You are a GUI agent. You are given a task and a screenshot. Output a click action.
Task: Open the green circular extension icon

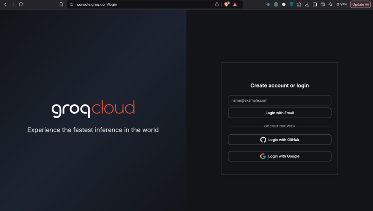tap(276, 4)
